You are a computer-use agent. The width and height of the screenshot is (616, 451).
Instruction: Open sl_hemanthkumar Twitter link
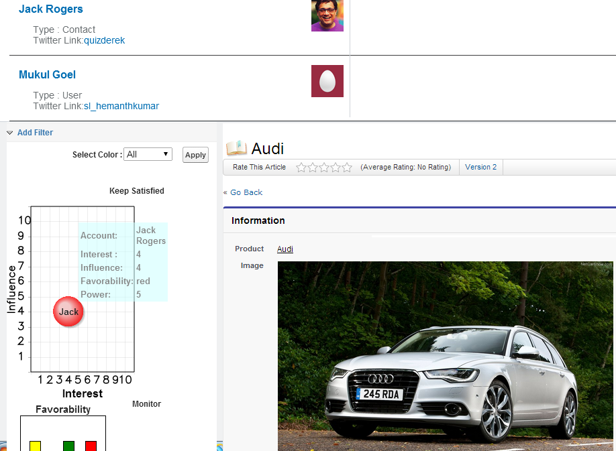pyautogui.click(x=121, y=106)
